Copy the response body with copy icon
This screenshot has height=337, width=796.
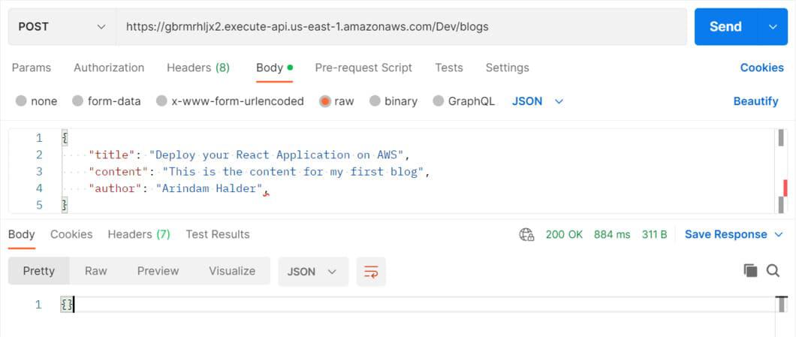749,271
